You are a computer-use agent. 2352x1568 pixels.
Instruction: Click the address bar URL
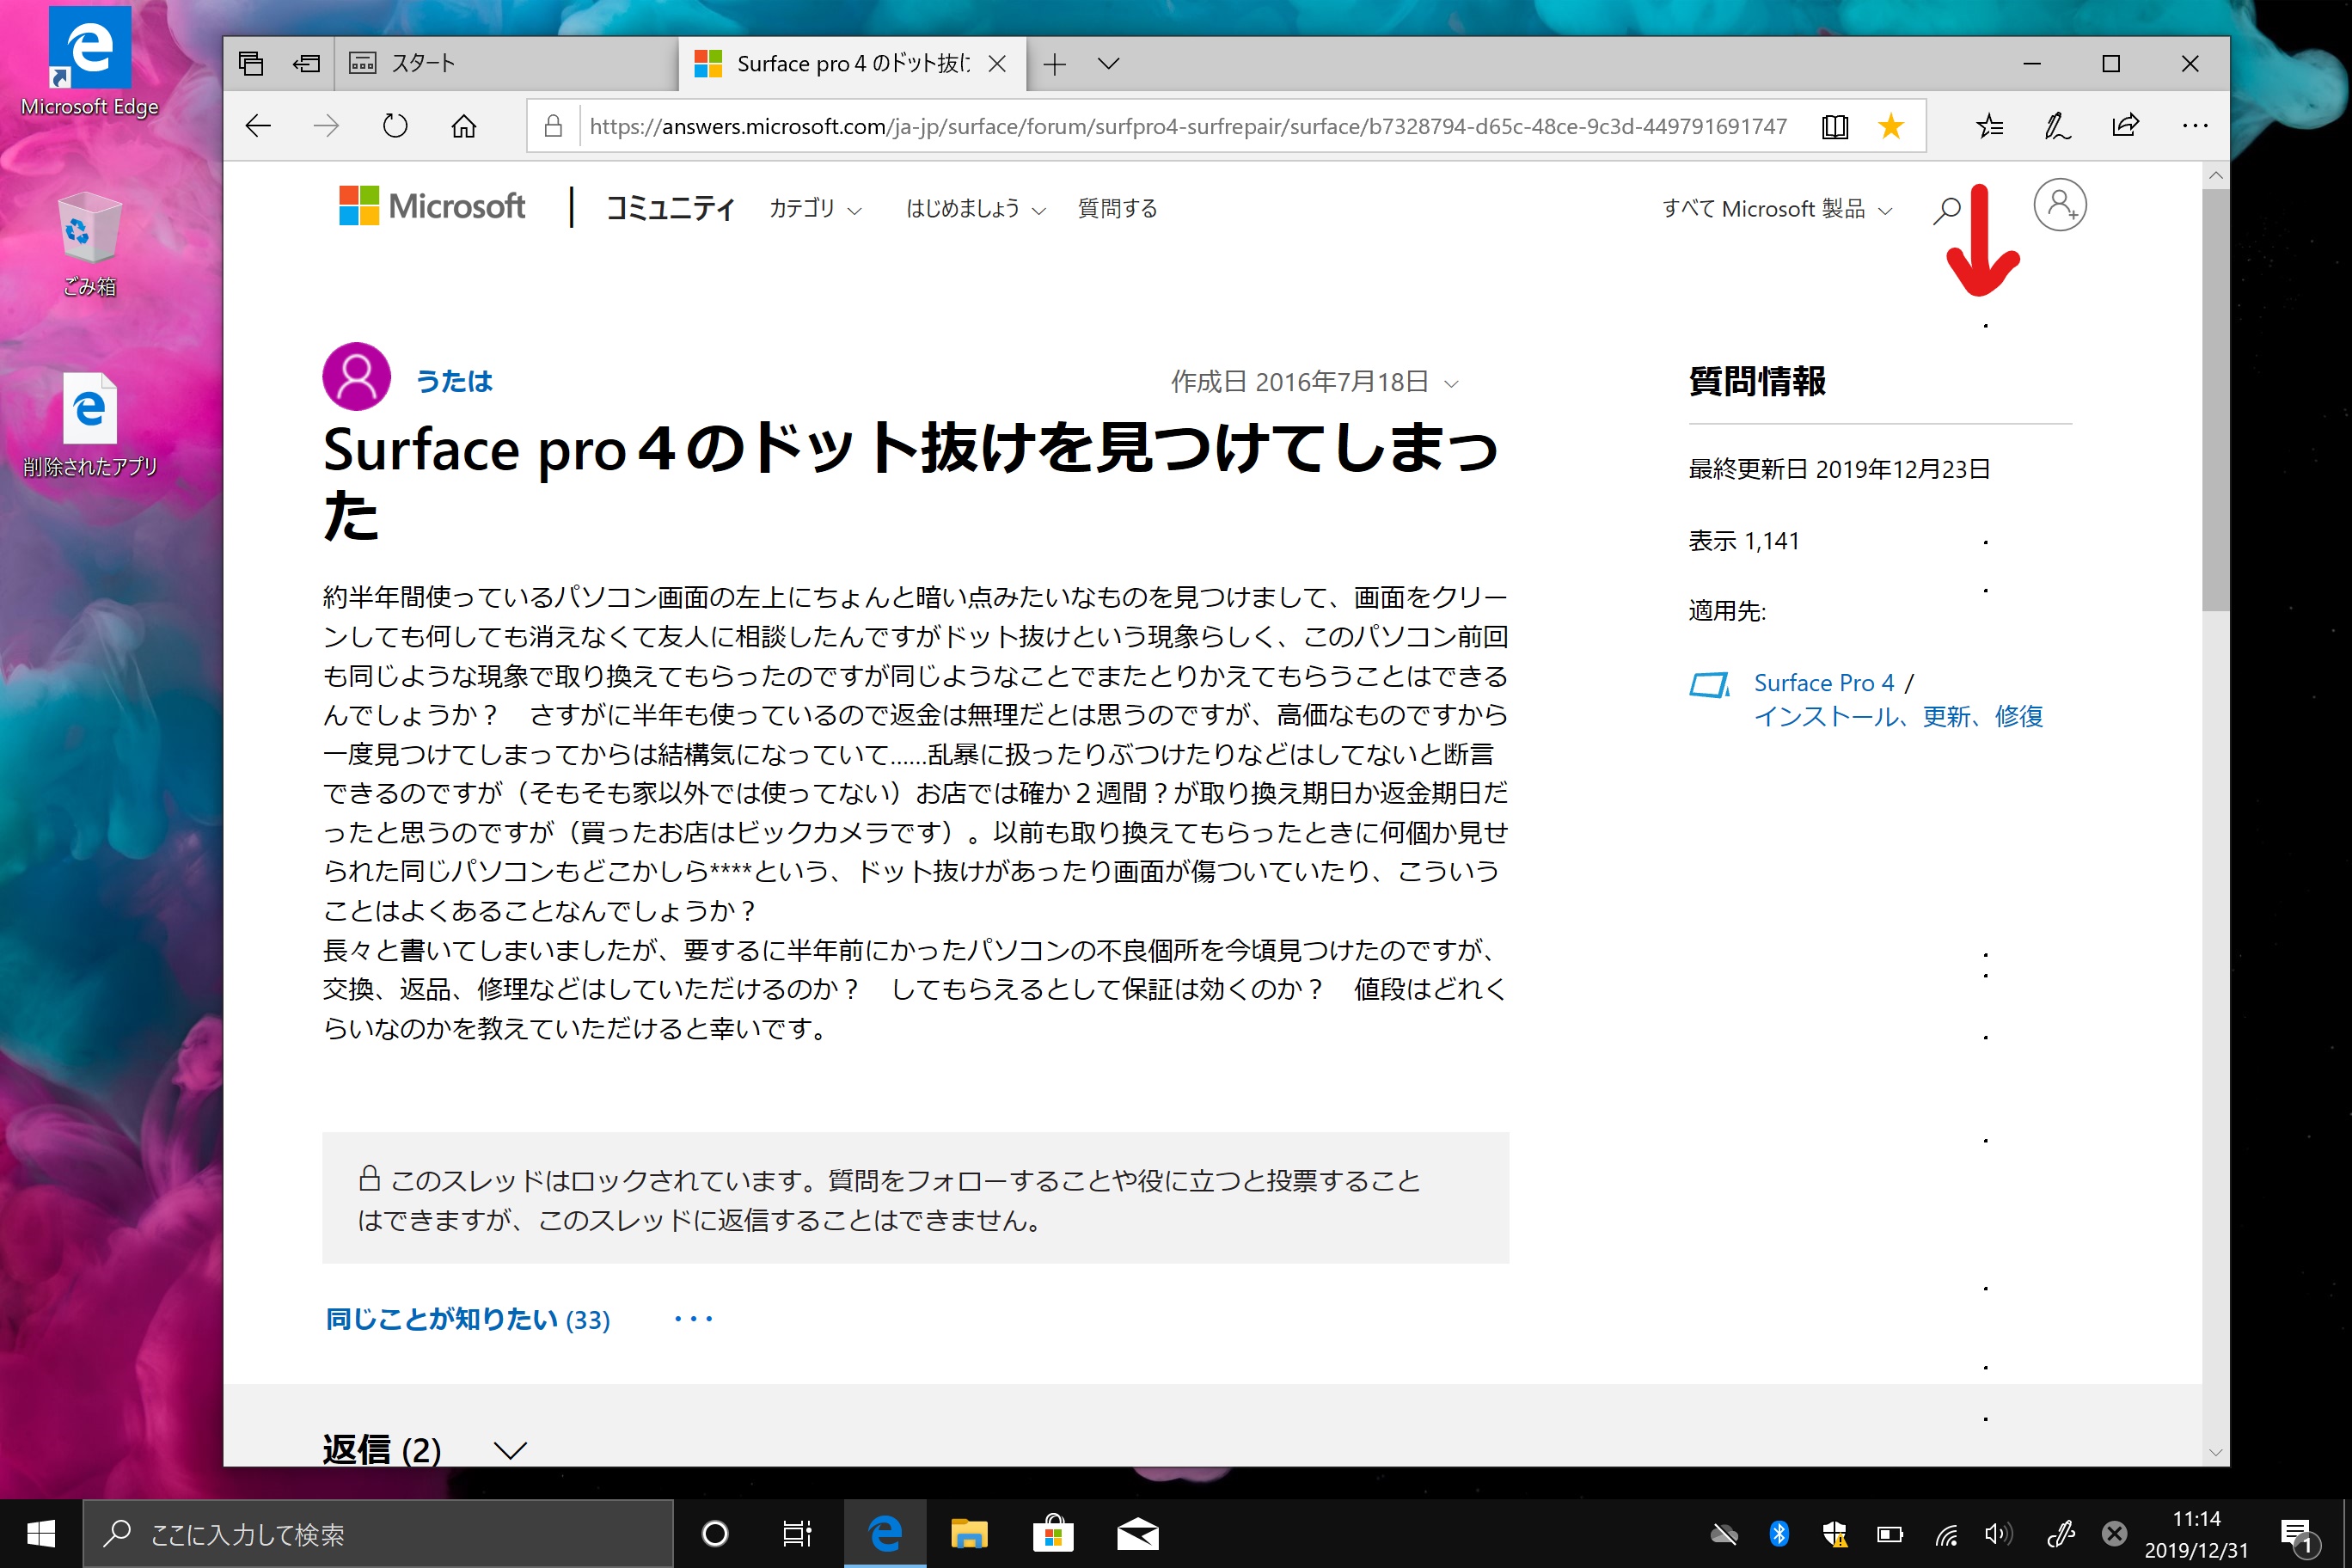pyautogui.click(x=1188, y=126)
